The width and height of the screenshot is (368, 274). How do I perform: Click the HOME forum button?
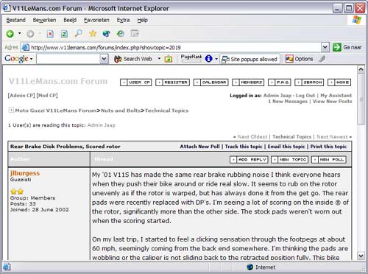tap(339, 82)
